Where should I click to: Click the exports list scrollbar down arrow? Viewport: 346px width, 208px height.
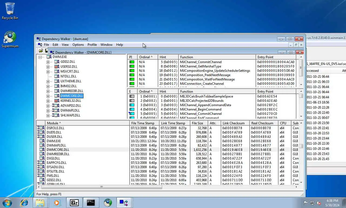click(301, 116)
